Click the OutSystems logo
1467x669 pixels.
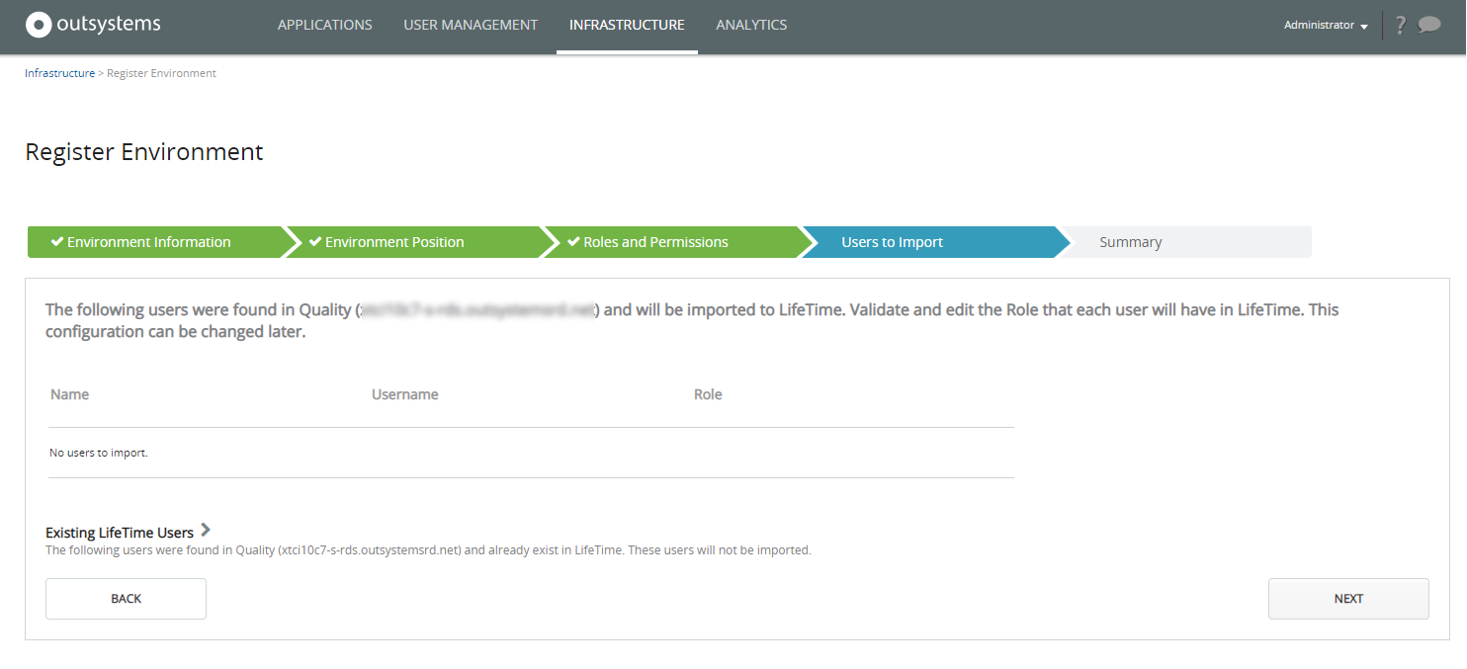92,24
